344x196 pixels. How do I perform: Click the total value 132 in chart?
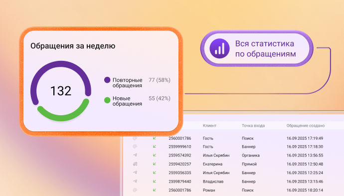coord(61,91)
